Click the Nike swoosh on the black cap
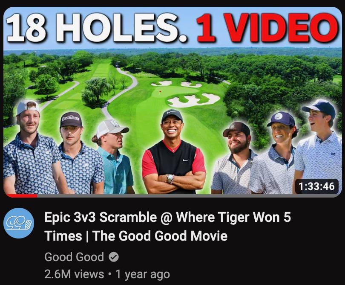 pyautogui.click(x=172, y=113)
